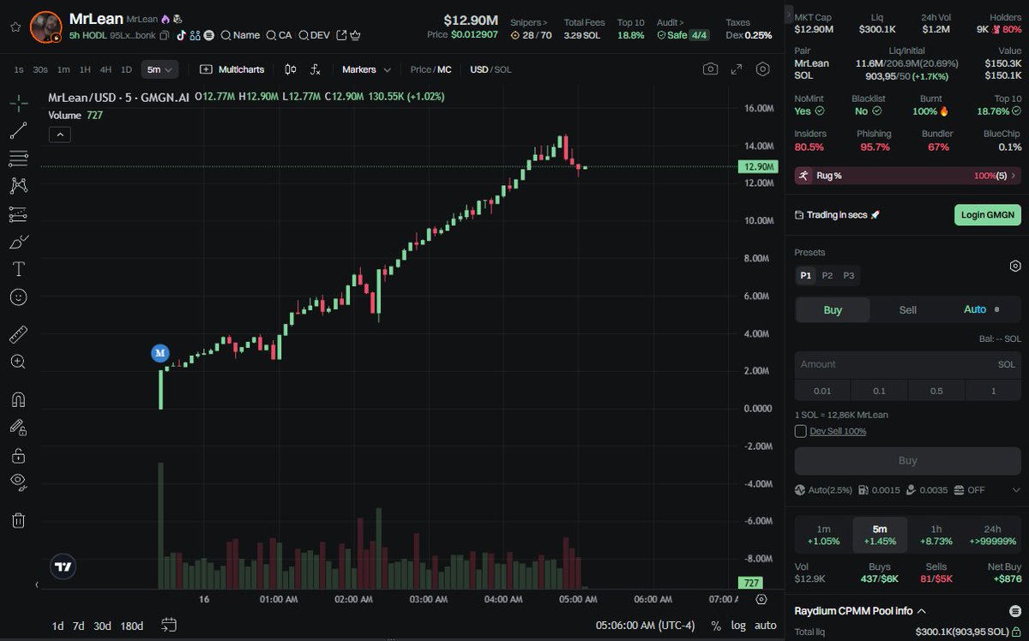Toggle stay in drawing mode
This screenshot has height=641, width=1029.
tap(19, 427)
